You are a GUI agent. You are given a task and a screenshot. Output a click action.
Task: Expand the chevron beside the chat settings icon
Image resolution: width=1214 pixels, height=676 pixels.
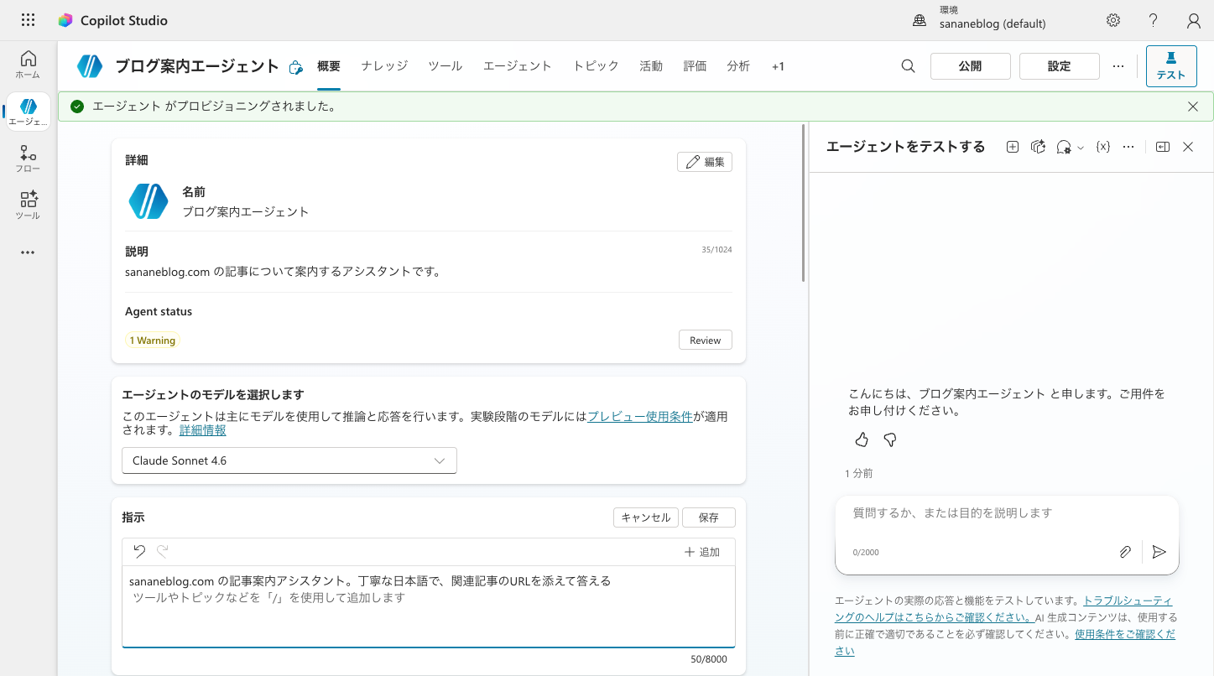pyautogui.click(x=1081, y=148)
